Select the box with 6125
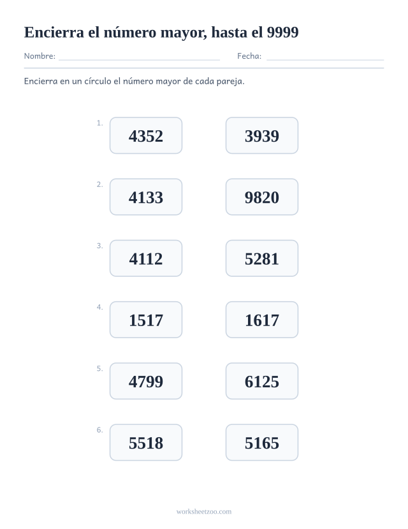408x529 pixels. pos(262,381)
